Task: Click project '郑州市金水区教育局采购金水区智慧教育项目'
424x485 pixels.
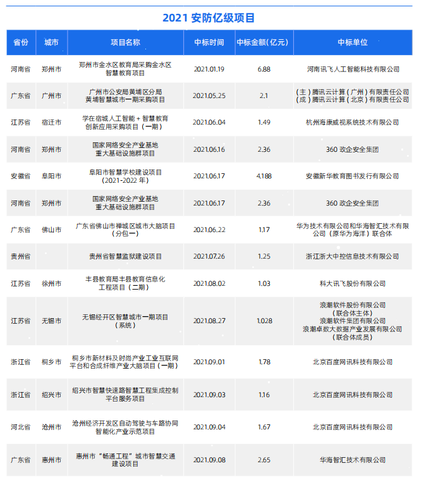Action: [125, 69]
